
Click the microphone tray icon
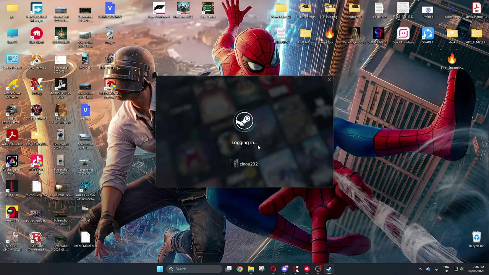(x=436, y=269)
